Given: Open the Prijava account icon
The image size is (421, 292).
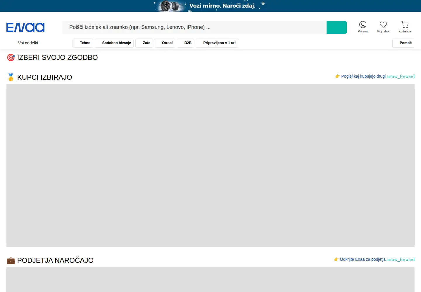Looking at the screenshot, I should point(363,27).
